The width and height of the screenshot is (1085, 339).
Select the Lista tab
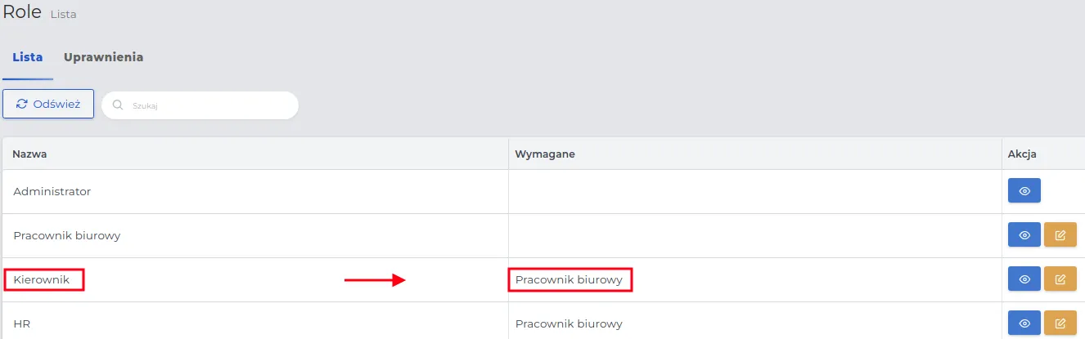tap(27, 57)
